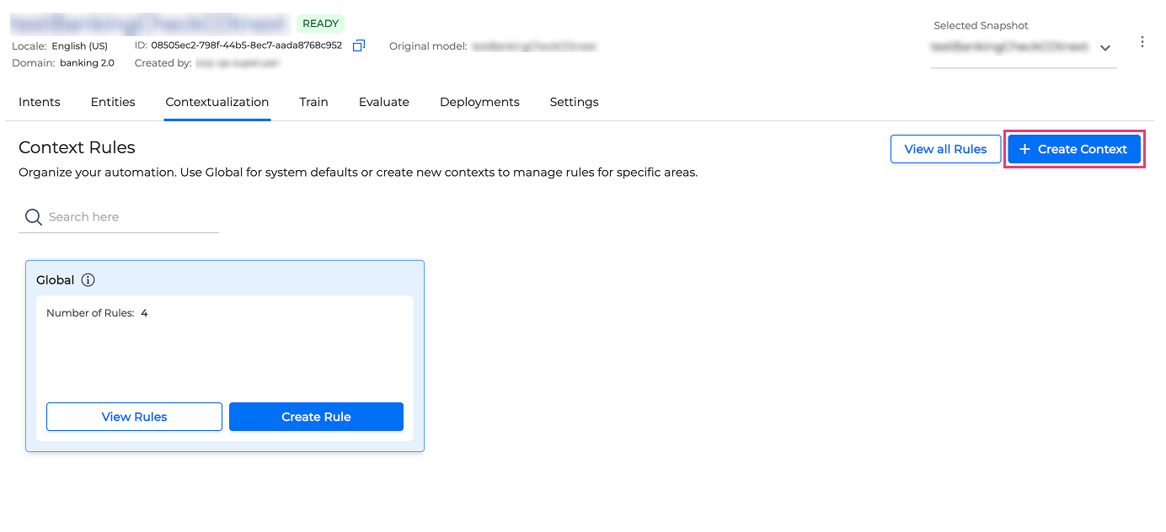Image resolution: width=1166 pixels, height=532 pixels.
Task: Click the View all Rules button
Action: click(x=945, y=149)
